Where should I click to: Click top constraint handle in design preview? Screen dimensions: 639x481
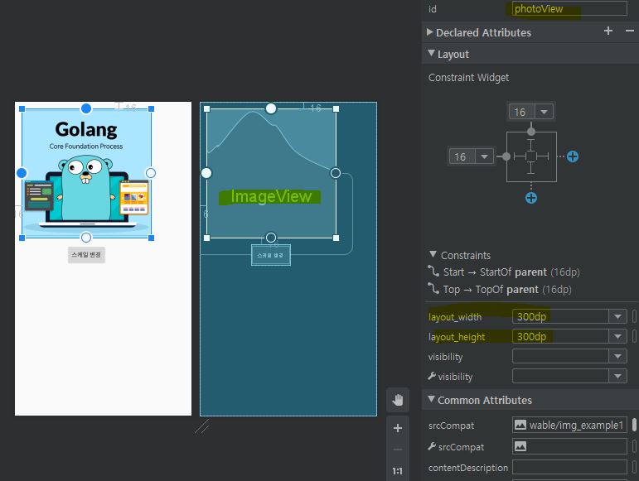point(86,108)
